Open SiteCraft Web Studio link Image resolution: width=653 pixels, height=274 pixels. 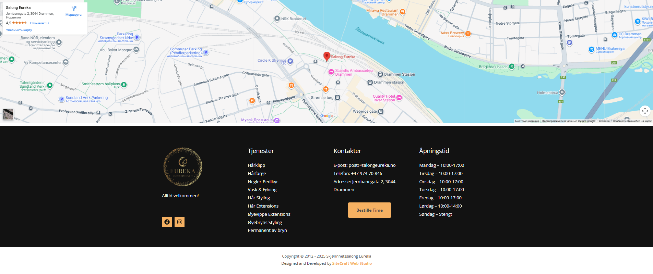(352, 263)
